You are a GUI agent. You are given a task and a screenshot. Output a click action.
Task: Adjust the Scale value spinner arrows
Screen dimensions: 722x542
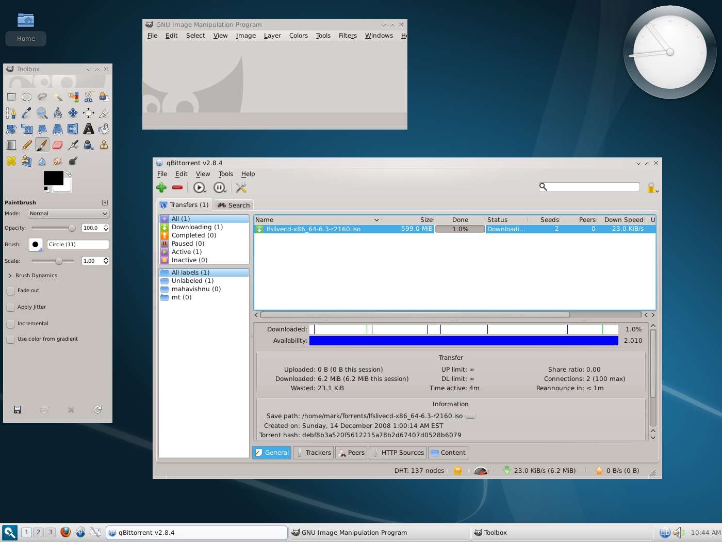106,261
